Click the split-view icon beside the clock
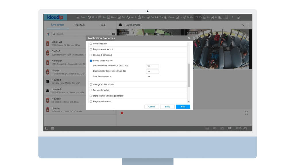The height and width of the screenshot is (165, 294). [229, 128]
